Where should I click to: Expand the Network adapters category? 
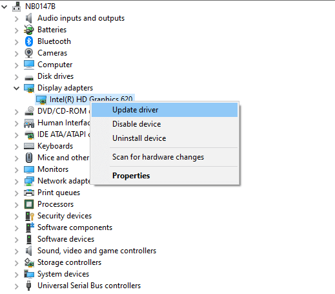[x=16, y=182]
